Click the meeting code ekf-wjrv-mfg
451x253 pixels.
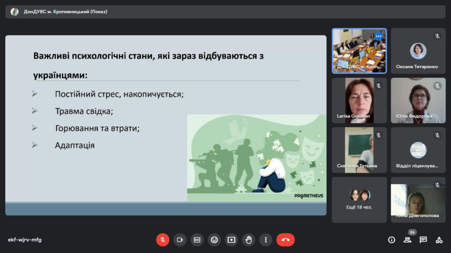pyautogui.click(x=25, y=240)
